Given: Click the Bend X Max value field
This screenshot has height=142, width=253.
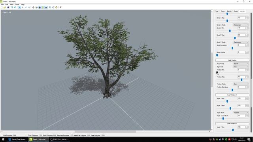Looking at the screenshot, I should point(242,18).
